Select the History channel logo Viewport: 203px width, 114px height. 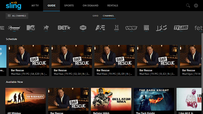click(x=116, y=28)
